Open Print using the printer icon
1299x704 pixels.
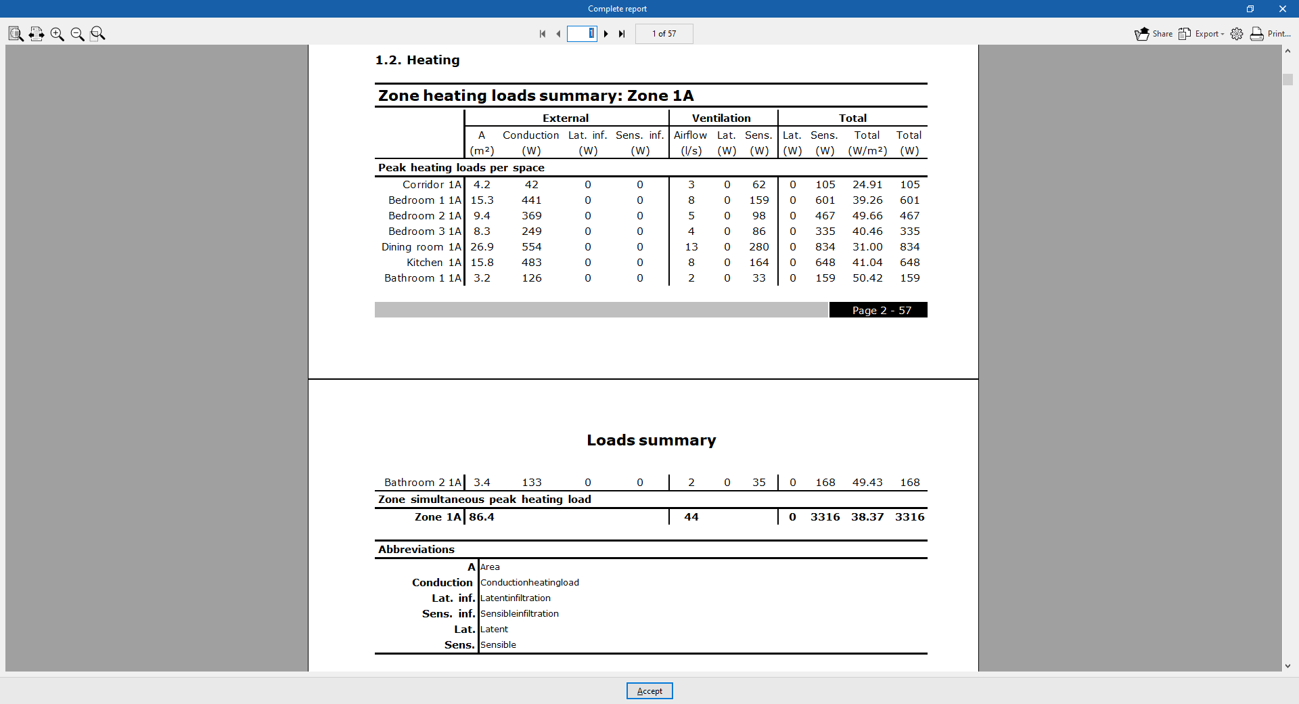1256,33
